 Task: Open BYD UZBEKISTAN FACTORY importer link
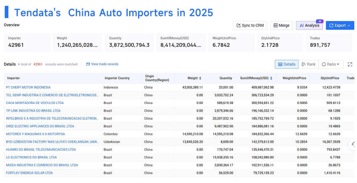click(52, 142)
